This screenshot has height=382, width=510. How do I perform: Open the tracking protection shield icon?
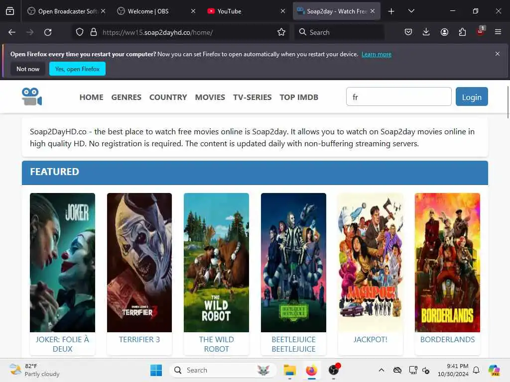point(80,32)
